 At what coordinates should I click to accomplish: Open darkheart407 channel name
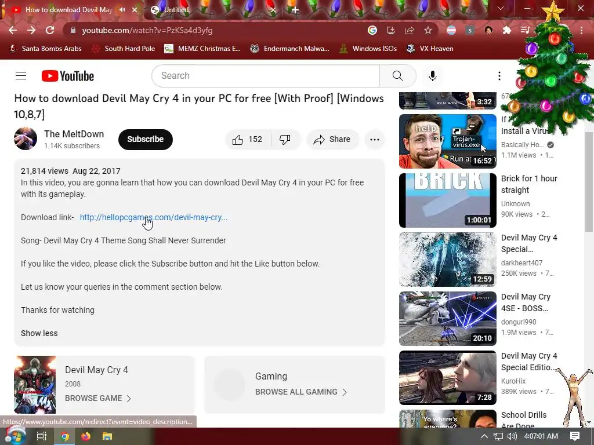[x=521, y=262]
